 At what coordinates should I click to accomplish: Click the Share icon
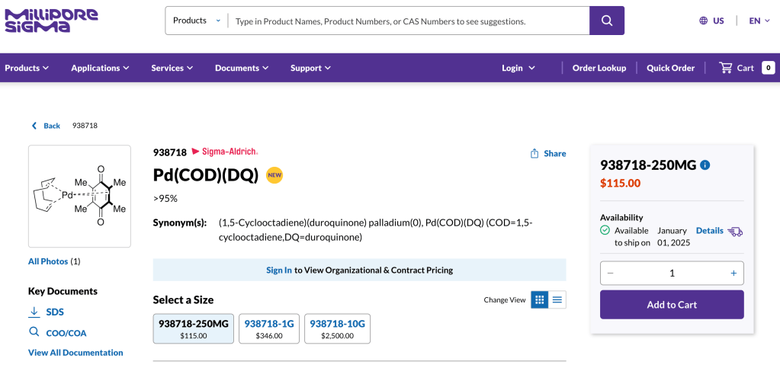pos(534,153)
